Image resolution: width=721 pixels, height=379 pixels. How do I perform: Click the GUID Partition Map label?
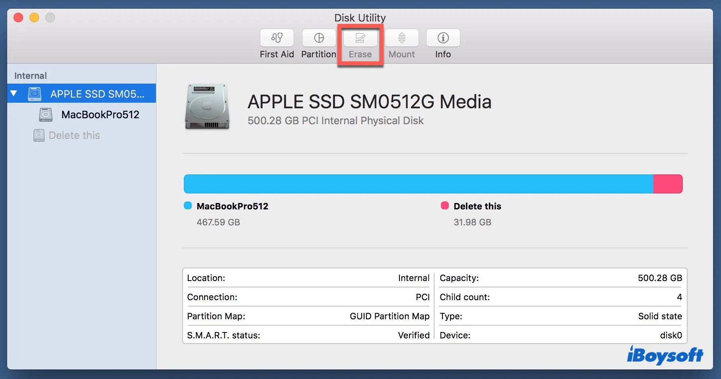tap(389, 316)
